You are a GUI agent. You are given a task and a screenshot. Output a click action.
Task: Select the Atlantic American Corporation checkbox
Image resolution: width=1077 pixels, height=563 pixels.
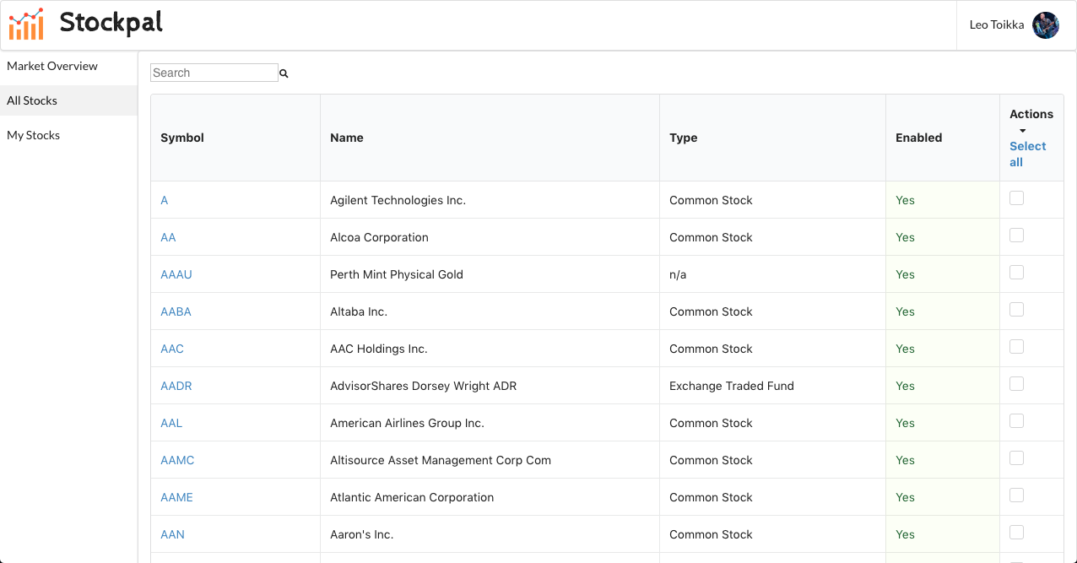pyautogui.click(x=1016, y=495)
